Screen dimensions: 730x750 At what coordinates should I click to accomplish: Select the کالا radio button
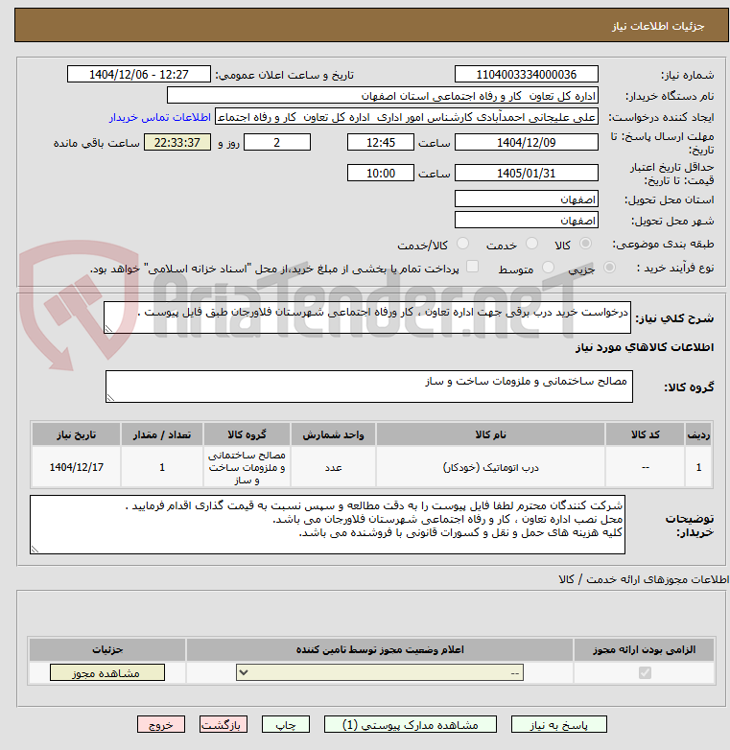(585, 244)
